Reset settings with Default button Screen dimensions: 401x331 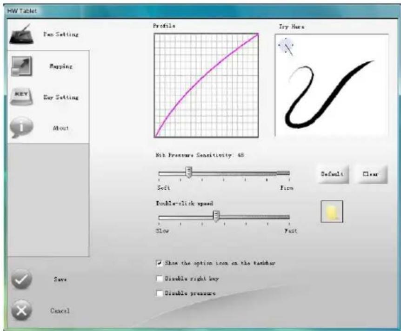tap(333, 174)
